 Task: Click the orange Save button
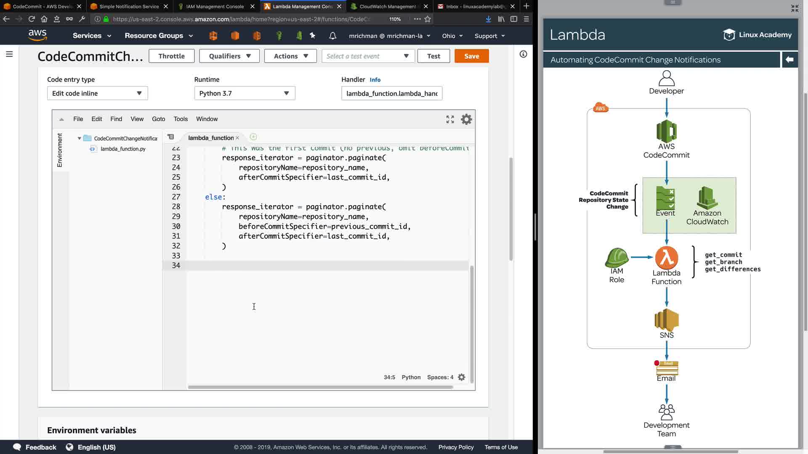pos(471,56)
